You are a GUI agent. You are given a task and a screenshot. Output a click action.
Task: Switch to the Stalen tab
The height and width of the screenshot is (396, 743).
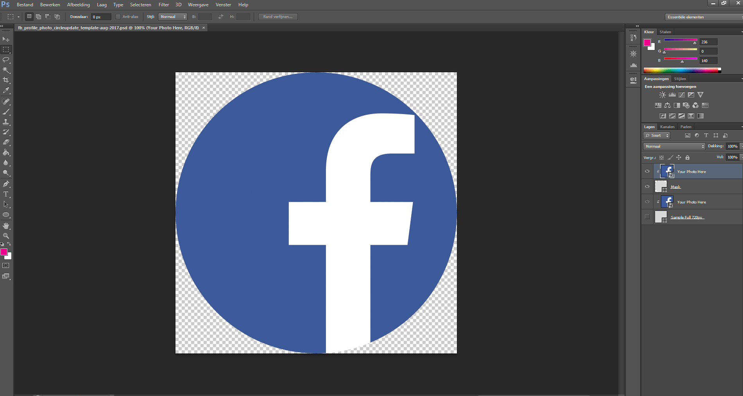point(665,32)
